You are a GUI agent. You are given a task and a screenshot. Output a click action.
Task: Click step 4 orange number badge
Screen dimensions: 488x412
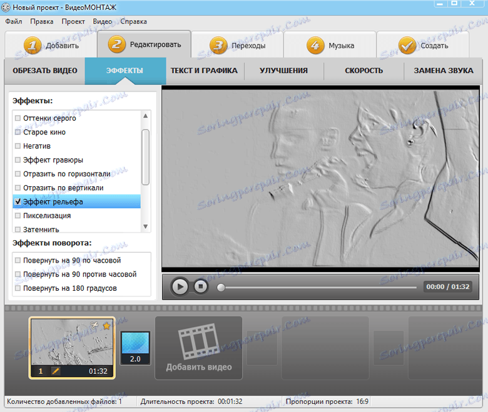pyautogui.click(x=315, y=46)
